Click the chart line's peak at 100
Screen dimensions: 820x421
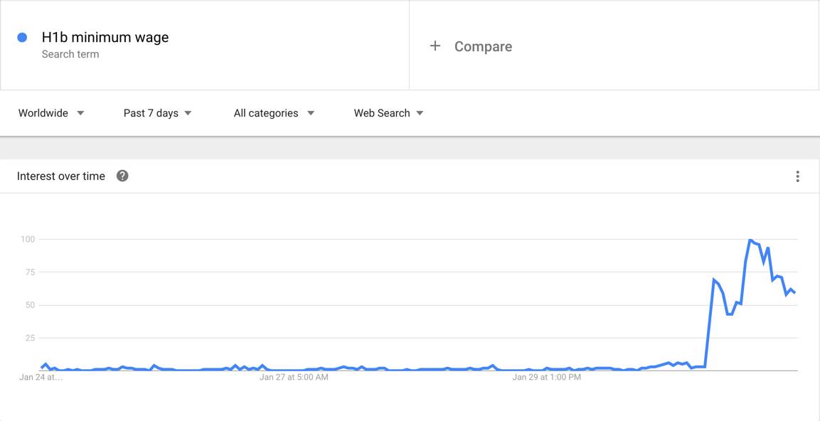click(x=750, y=240)
